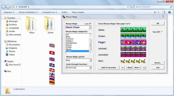The width and height of the screenshot is (174, 96).
Task: Click the Equipo computer icon
Action: coord(5,61)
